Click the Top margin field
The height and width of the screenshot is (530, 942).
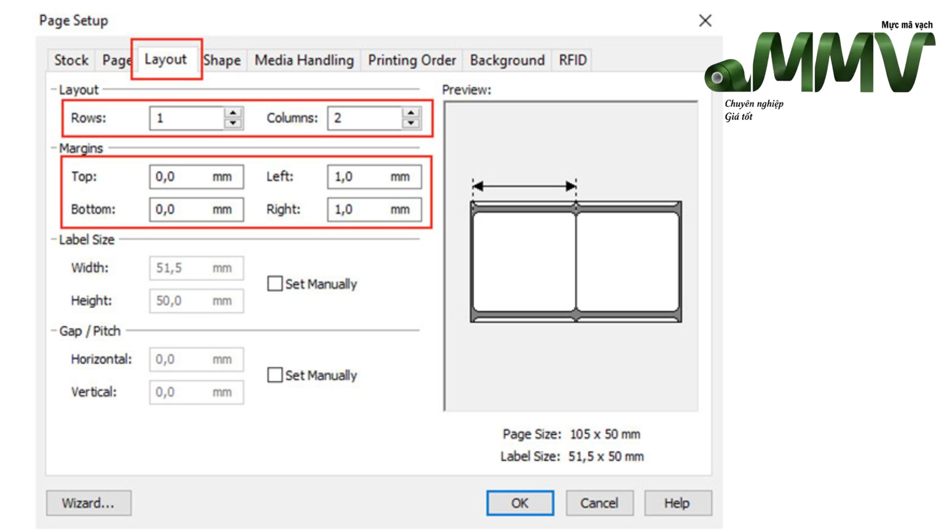[x=196, y=177]
